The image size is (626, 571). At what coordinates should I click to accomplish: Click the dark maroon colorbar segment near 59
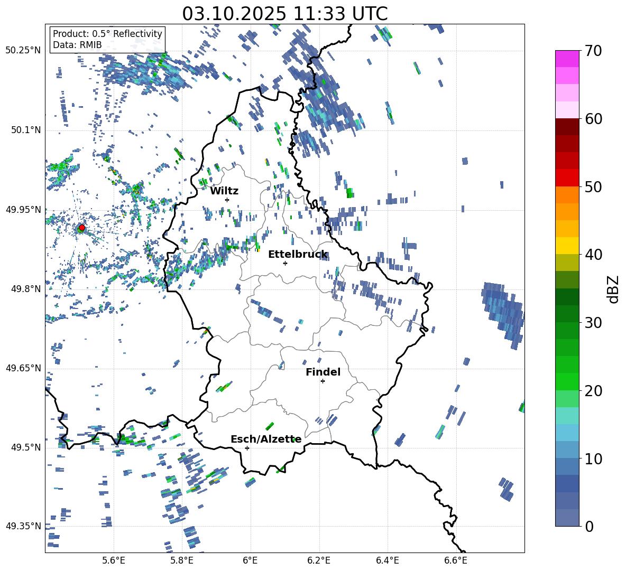(567, 127)
